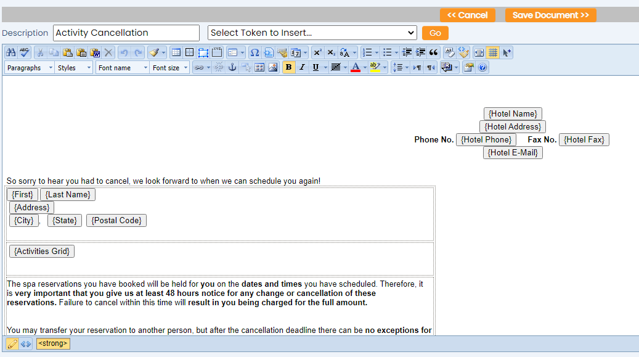Select the {Hotel E-Mail} token
639x357 pixels.
coord(513,152)
